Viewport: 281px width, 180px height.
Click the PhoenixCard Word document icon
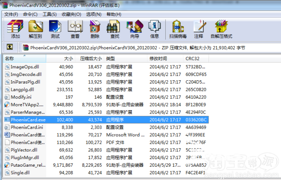7,134
